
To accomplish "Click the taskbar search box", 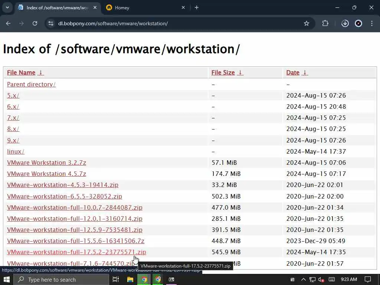I will pos(61,279).
